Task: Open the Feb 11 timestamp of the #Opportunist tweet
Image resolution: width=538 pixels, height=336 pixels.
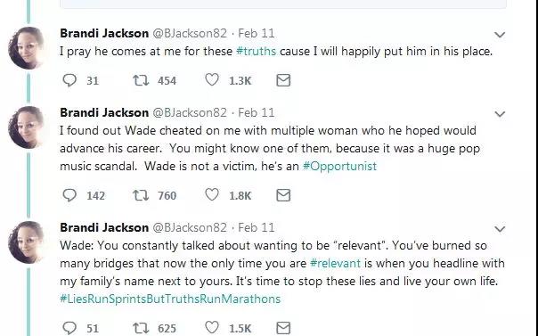Action: click(x=257, y=112)
